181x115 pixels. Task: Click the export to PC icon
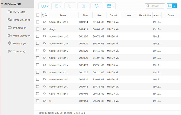[70, 6]
